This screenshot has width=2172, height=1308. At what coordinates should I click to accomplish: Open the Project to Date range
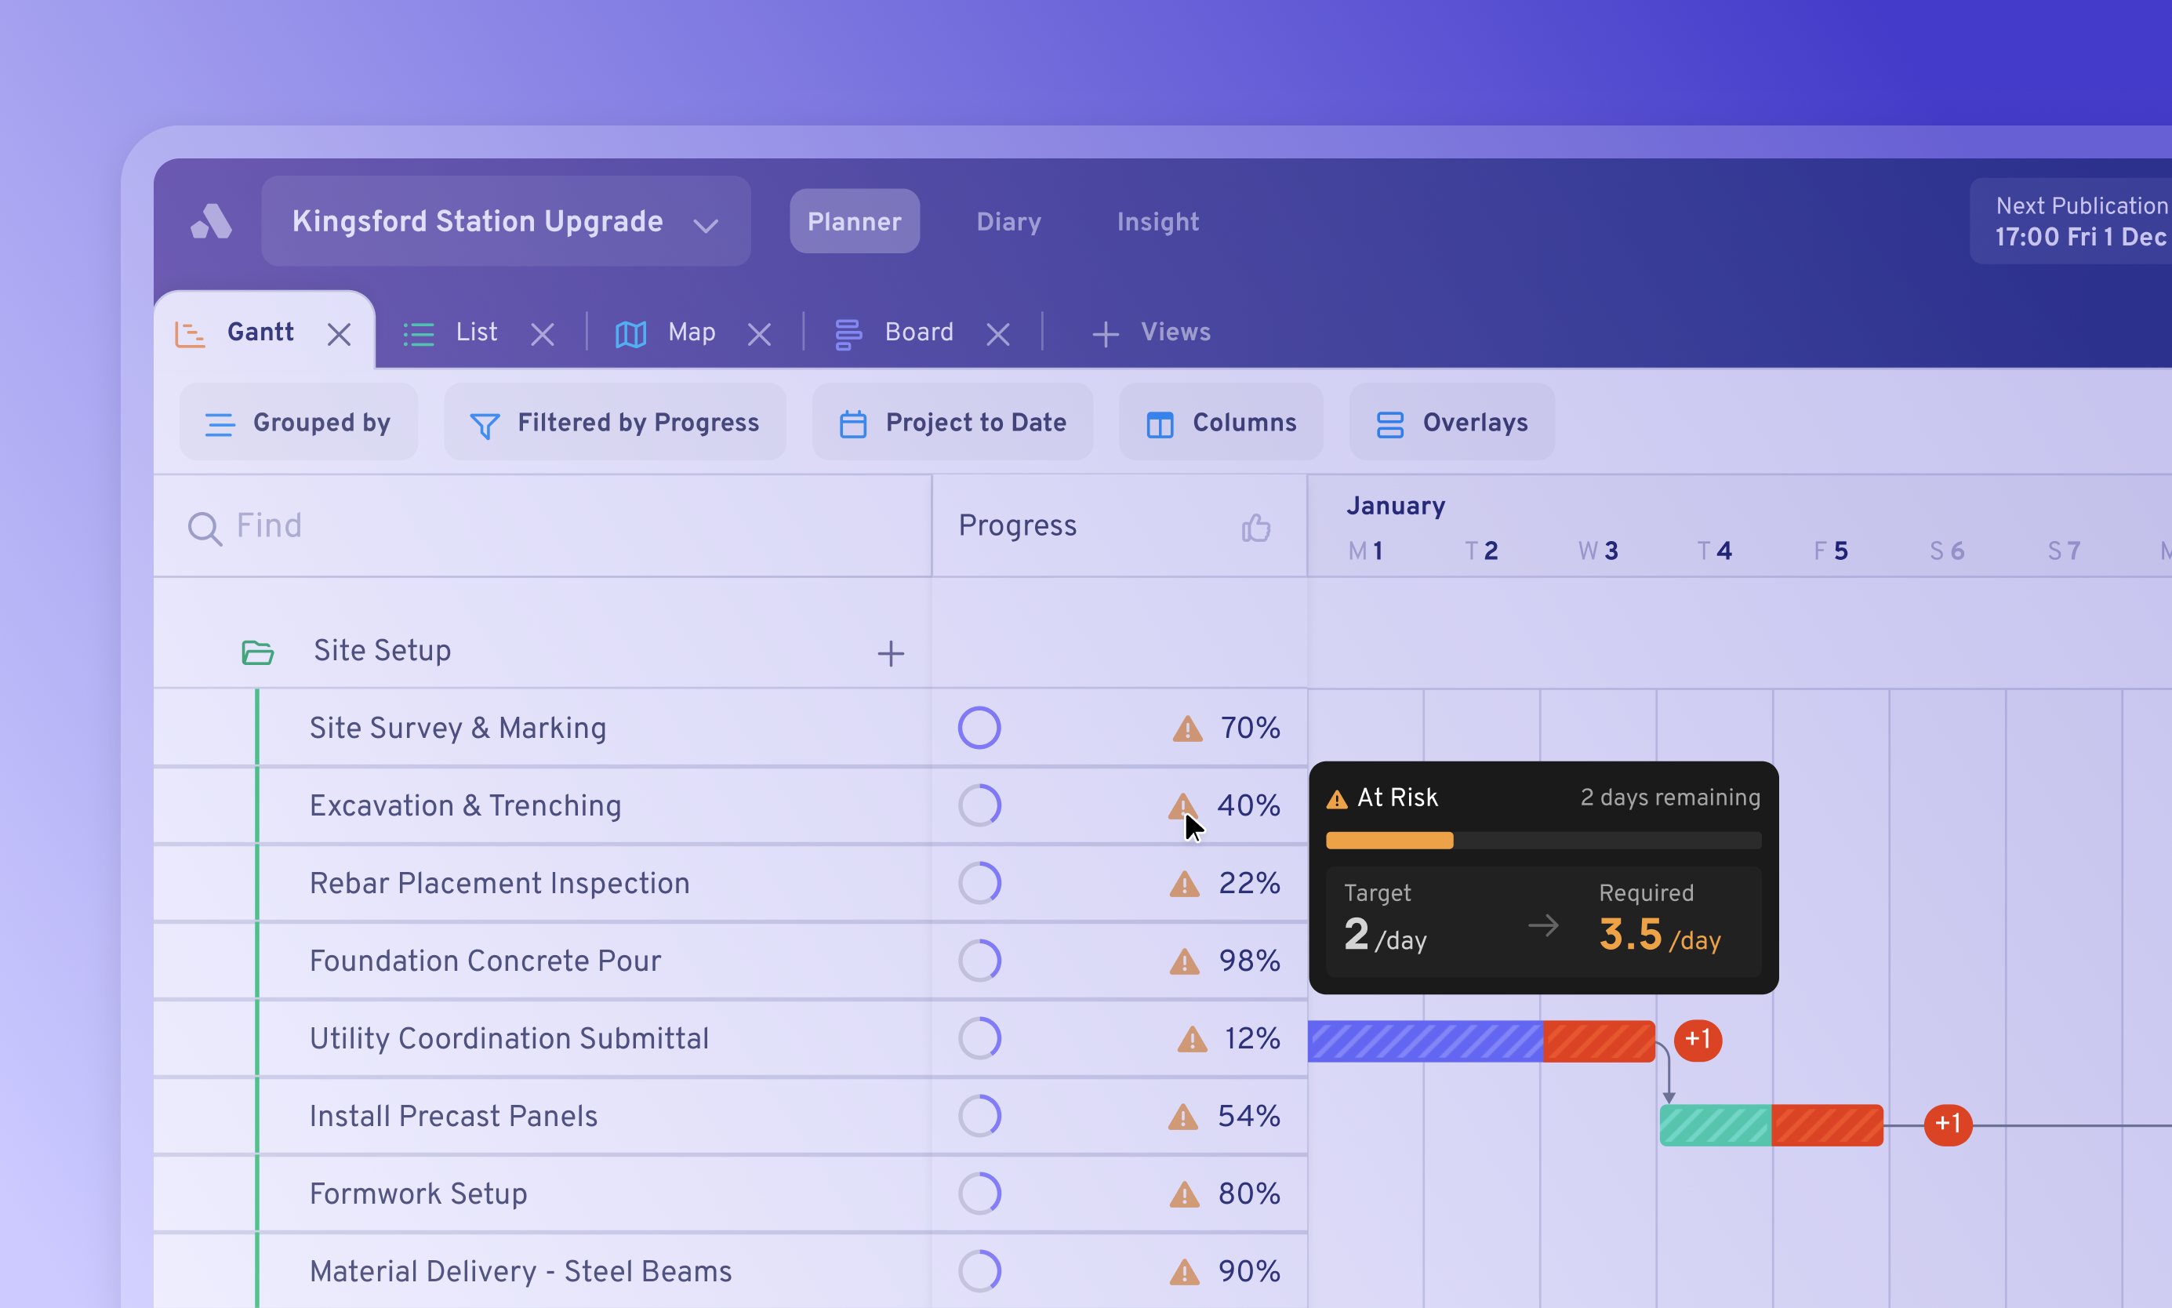tap(953, 422)
